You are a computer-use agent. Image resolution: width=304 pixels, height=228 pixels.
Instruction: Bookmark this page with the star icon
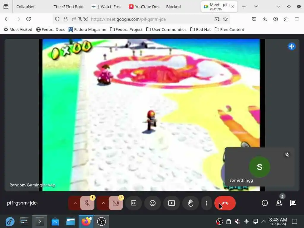click(225, 19)
